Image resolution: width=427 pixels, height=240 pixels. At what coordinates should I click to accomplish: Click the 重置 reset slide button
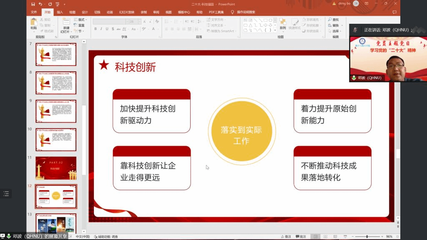point(80,25)
